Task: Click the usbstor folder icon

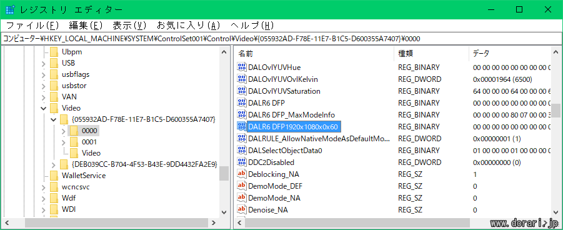Action: click(54, 86)
